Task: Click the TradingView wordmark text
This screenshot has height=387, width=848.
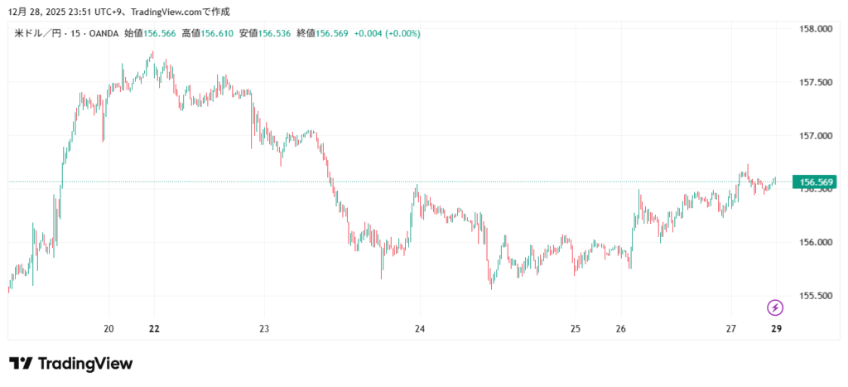Action: (x=85, y=364)
